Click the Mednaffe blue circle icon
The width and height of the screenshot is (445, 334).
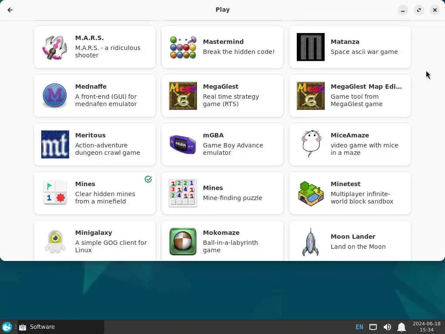pos(55,96)
